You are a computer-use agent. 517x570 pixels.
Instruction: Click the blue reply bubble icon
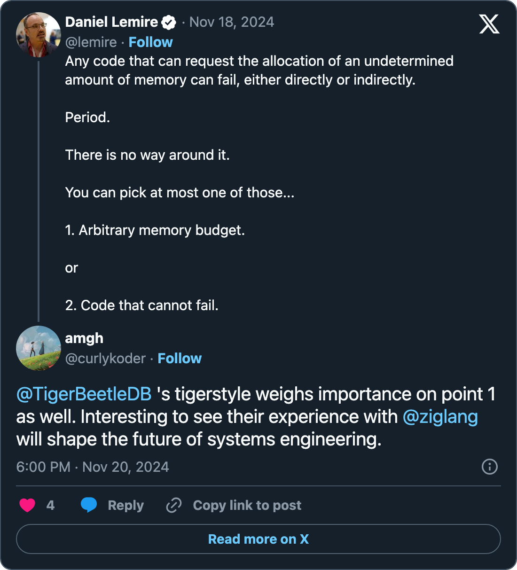pyautogui.click(x=89, y=505)
